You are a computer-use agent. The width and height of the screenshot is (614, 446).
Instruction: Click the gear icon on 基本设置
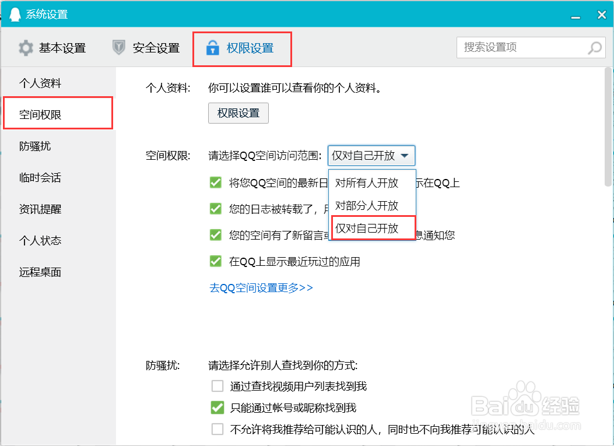pos(26,48)
